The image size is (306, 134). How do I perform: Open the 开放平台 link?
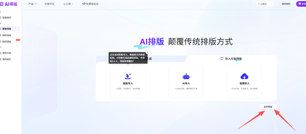pyautogui.click(x=49, y=4)
